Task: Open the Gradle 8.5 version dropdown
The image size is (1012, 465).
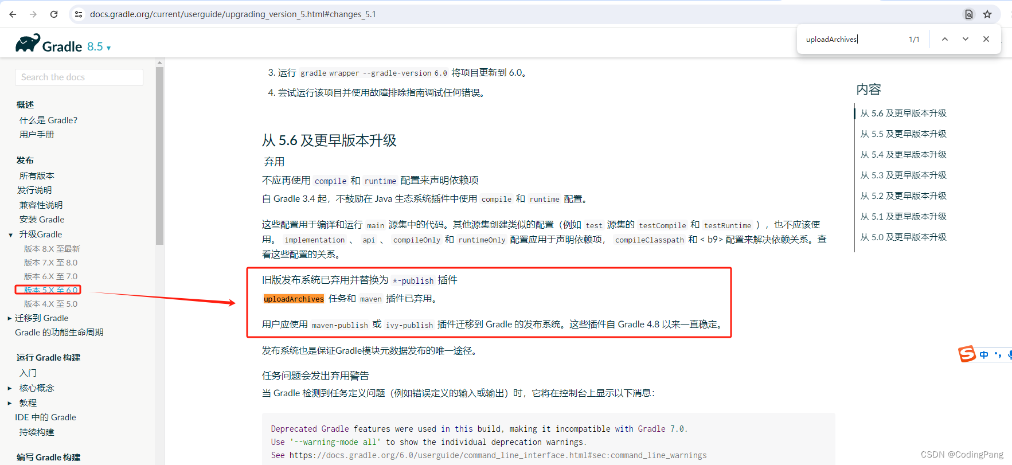Action: coord(99,47)
